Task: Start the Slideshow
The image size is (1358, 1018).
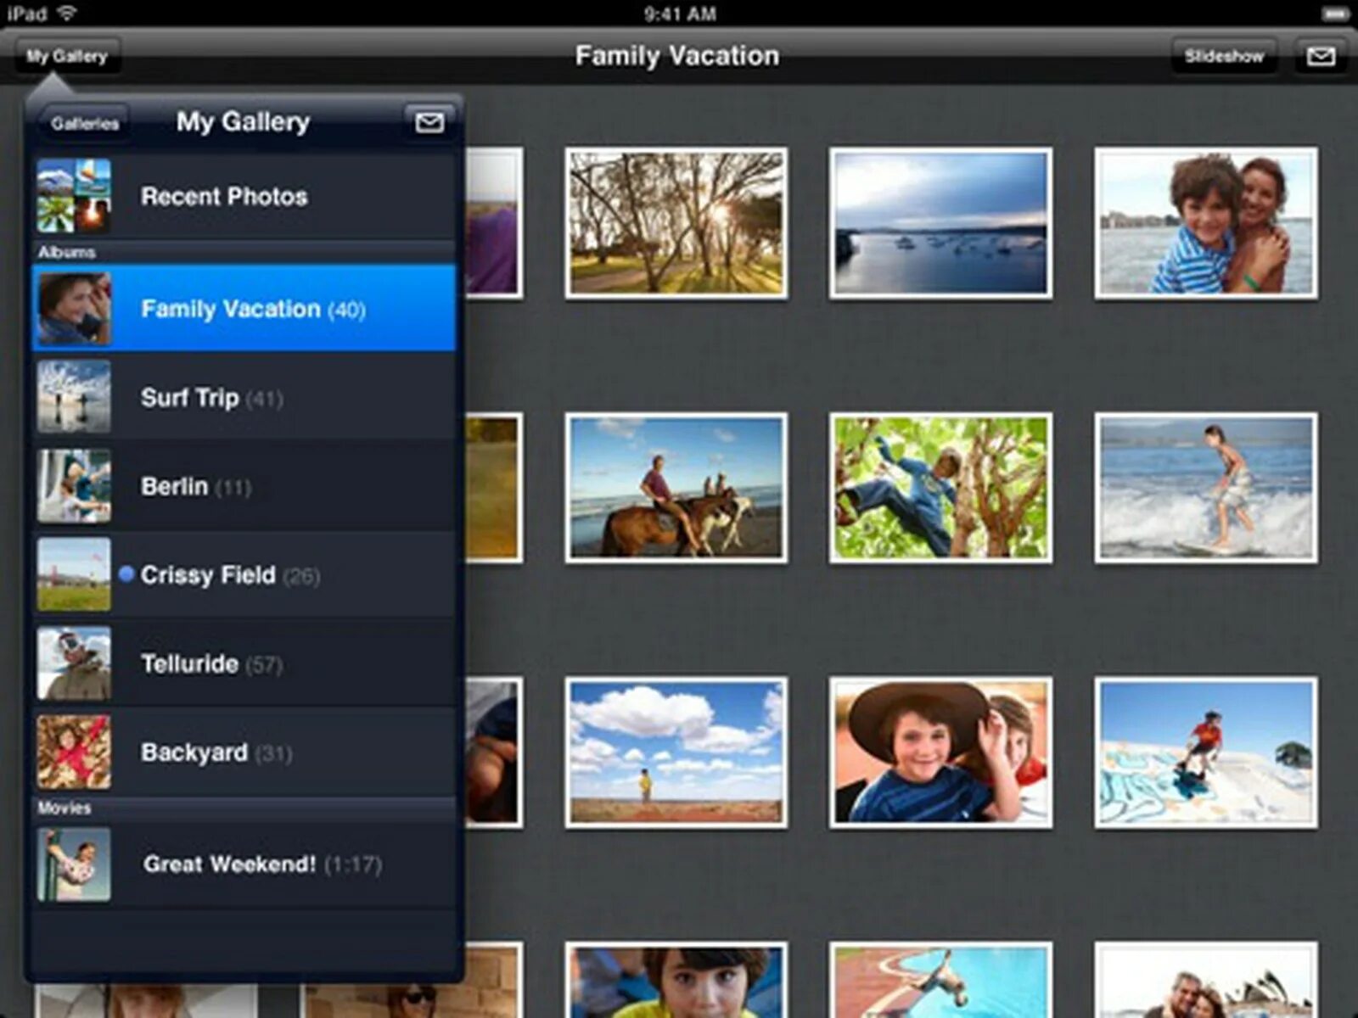Action: pyautogui.click(x=1224, y=57)
